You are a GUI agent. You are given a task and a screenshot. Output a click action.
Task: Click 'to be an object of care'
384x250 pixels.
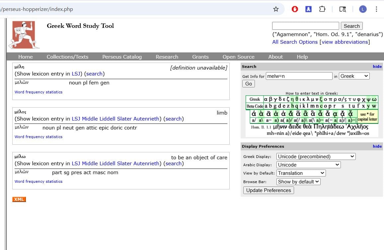pos(199,158)
